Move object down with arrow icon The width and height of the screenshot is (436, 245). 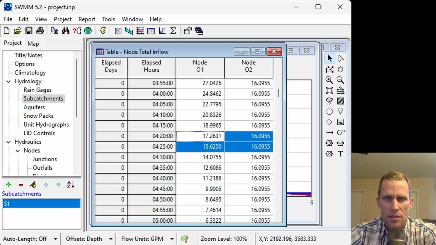[x=58, y=185]
